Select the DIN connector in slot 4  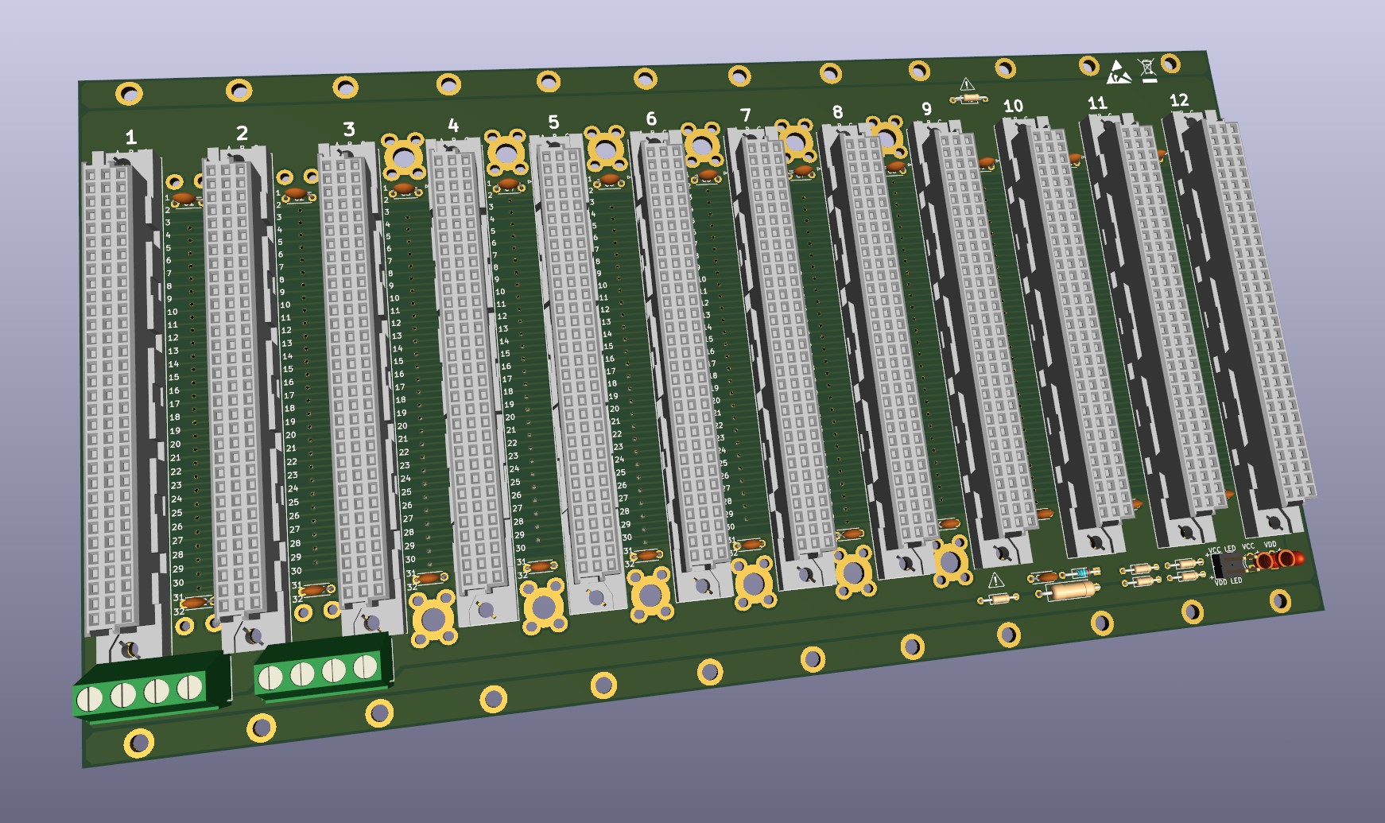pyautogui.click(x=469, y=374)
